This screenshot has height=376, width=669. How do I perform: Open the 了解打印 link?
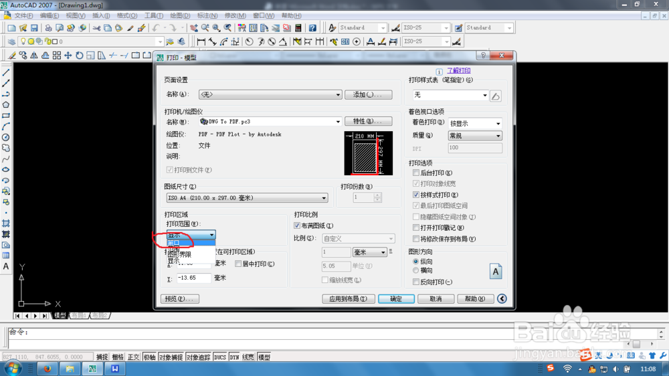pos(459,71)
